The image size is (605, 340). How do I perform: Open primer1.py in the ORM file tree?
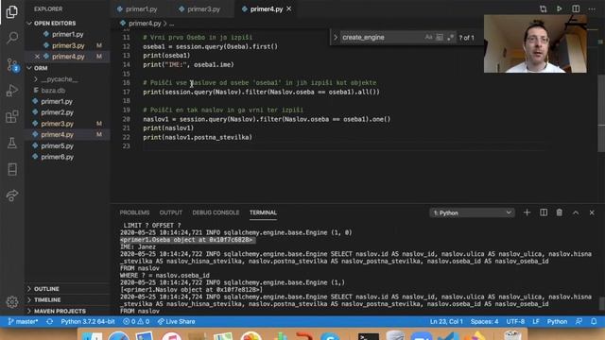[x=57, y=101]
